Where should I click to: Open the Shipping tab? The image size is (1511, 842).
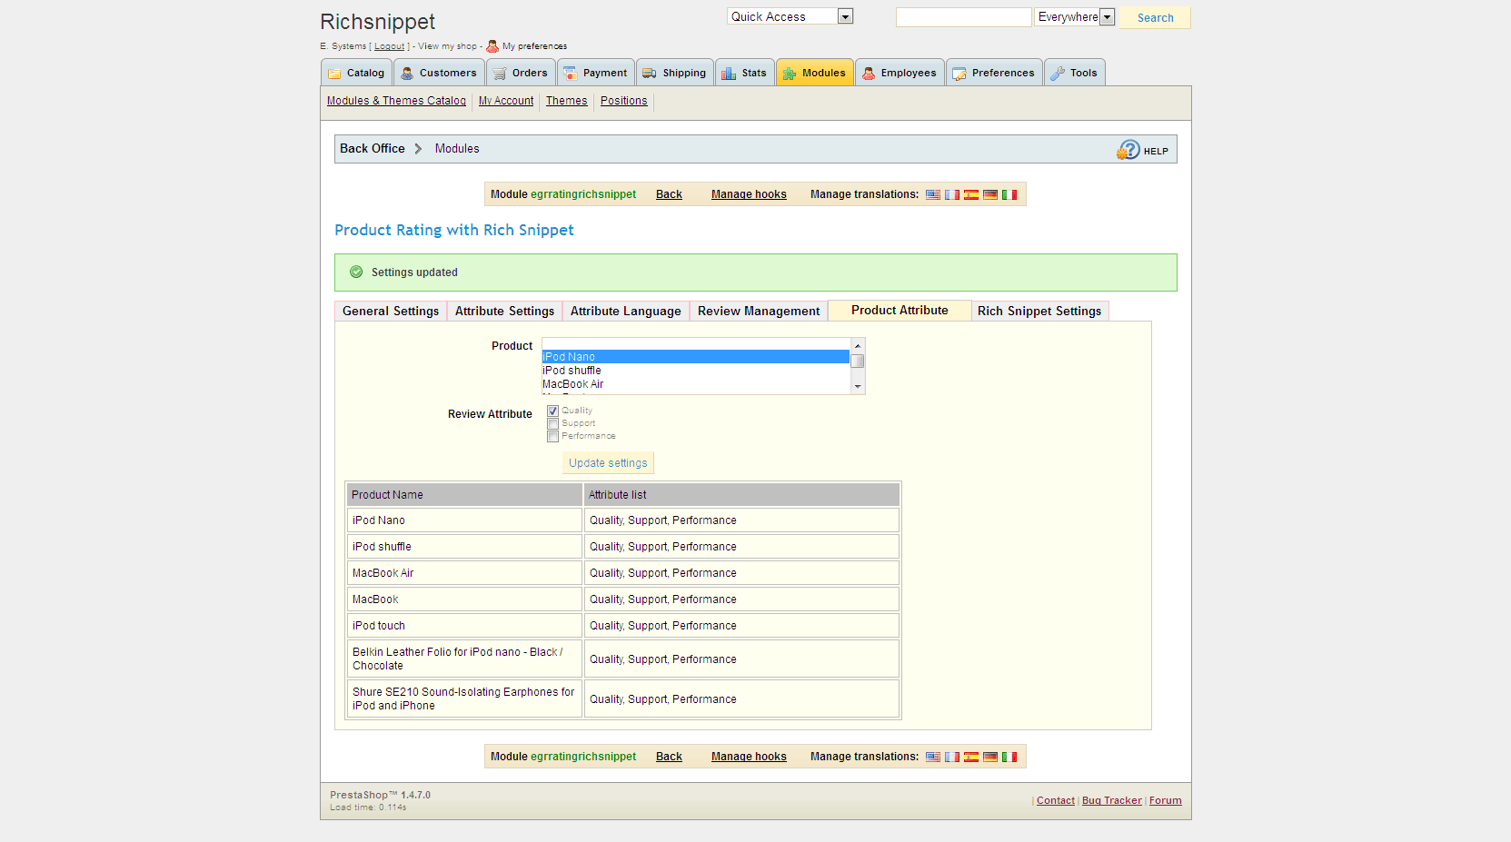(x=674, y=73)
